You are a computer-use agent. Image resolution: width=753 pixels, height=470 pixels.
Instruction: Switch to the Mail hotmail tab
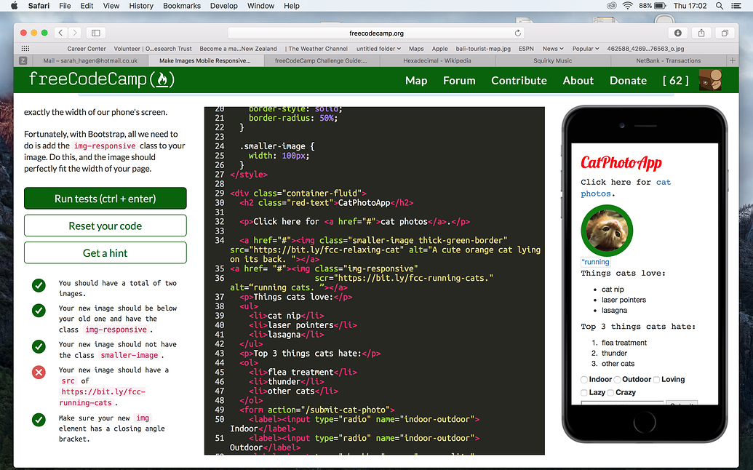[x=90, y=60]
